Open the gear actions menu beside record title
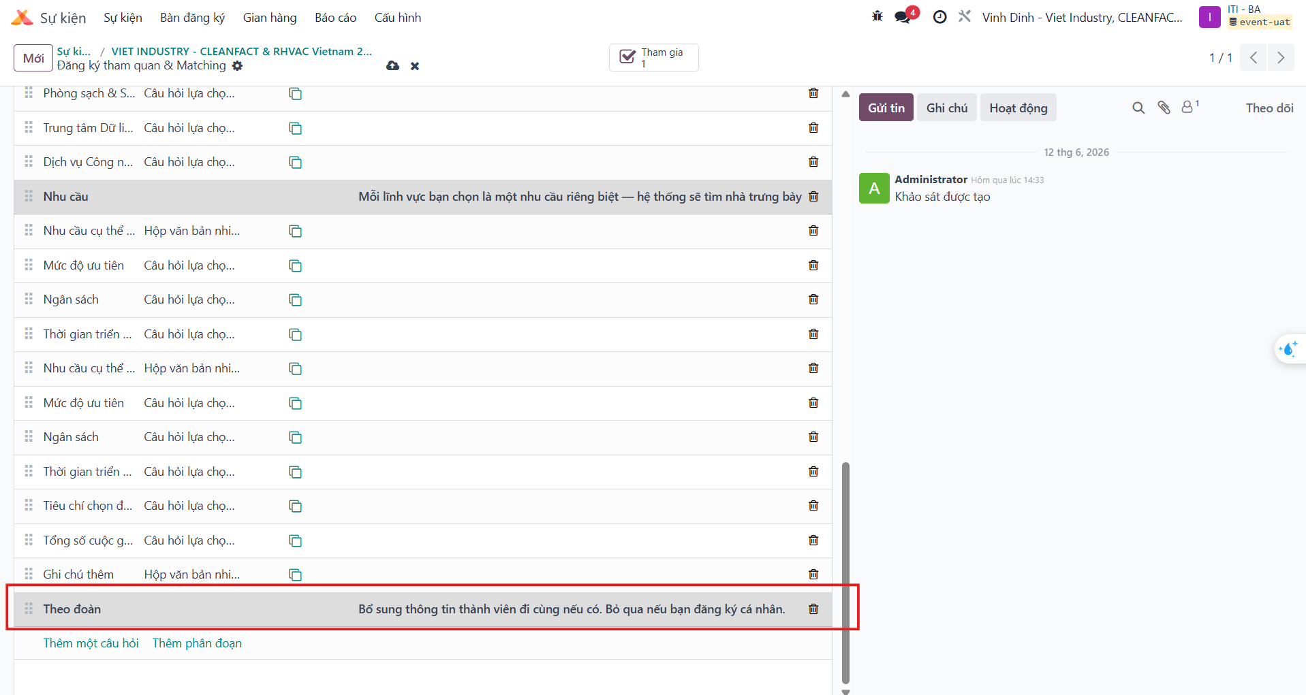 pyautogui.click(x=237, y=66)
